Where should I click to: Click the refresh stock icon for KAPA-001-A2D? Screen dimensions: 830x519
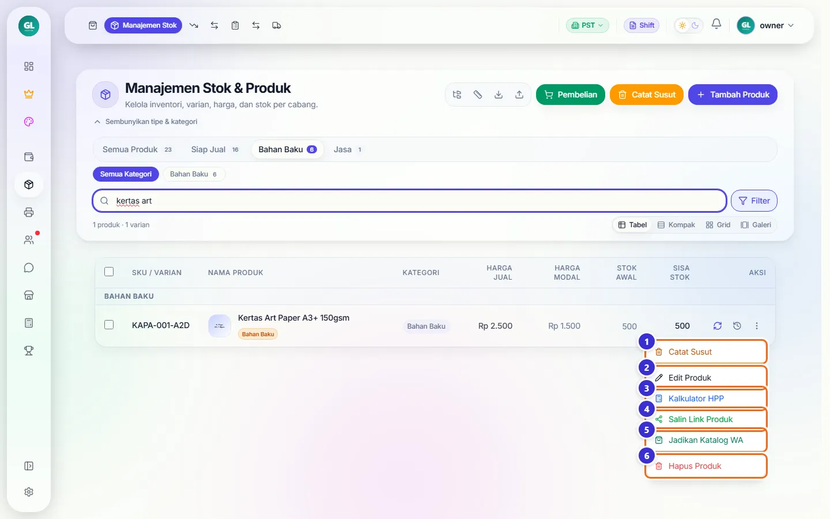coord(718,326)
